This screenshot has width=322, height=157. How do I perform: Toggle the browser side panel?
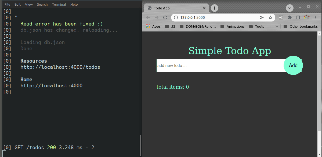pos(298,18)
